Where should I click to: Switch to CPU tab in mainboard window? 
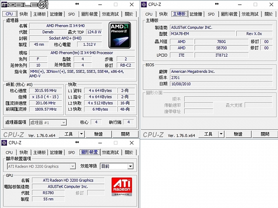[x=149, y=14]
